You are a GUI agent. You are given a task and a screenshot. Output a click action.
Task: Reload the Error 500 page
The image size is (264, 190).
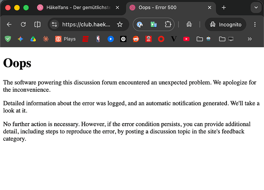23,24
